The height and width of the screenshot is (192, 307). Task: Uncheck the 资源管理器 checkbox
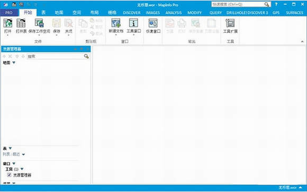click(x=9, y=175)
